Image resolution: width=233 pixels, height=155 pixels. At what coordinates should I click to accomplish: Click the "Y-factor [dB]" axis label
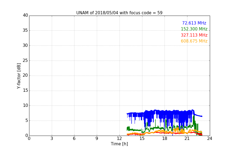point(19,76)
